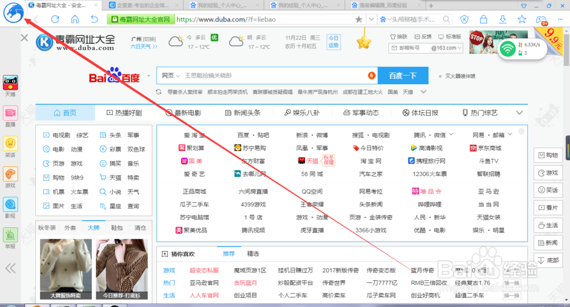Click the Duba site logo
This screenshot has height=307, width=570.
click(75, 43)
